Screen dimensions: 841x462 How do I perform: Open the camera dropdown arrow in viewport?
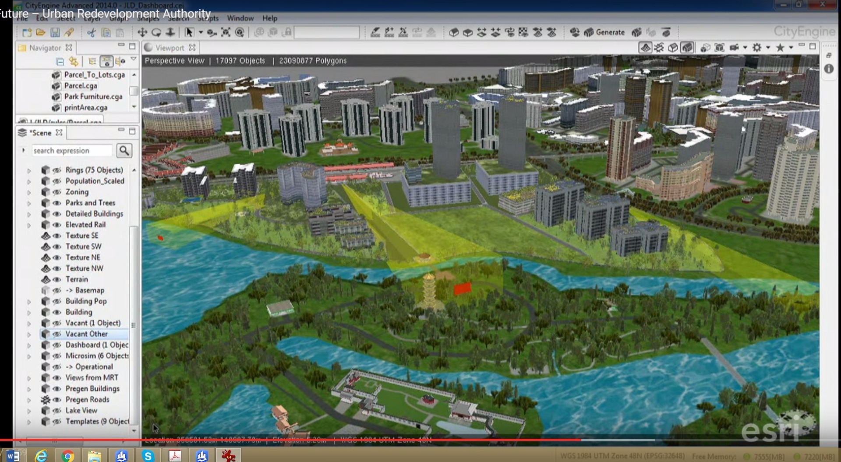point(745,48)
